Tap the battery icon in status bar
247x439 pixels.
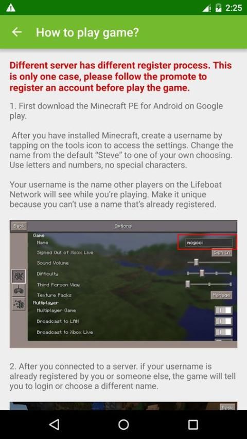[x=218, y=8]
